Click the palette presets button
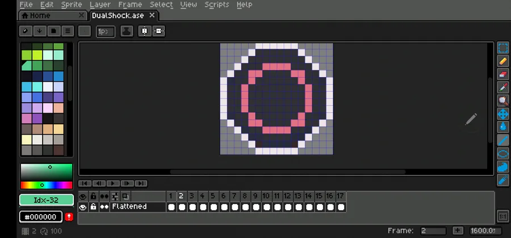Viewport: 511px width, 238px height. coord(54,31)
